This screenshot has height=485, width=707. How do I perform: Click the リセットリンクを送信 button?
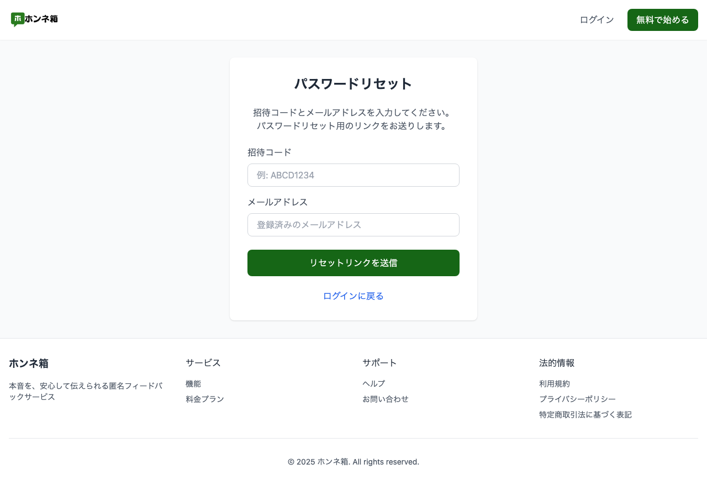click(353, 263)
